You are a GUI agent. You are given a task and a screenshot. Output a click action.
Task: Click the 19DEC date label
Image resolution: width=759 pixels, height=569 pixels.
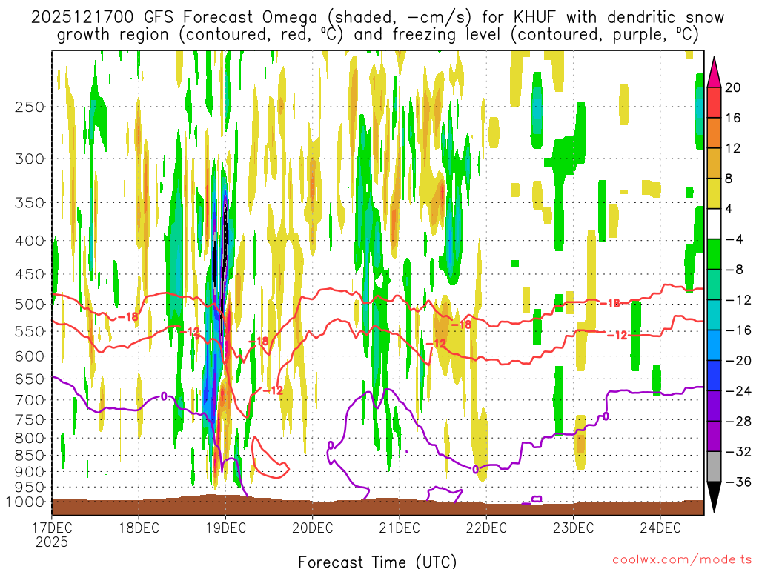pos(225,528)
